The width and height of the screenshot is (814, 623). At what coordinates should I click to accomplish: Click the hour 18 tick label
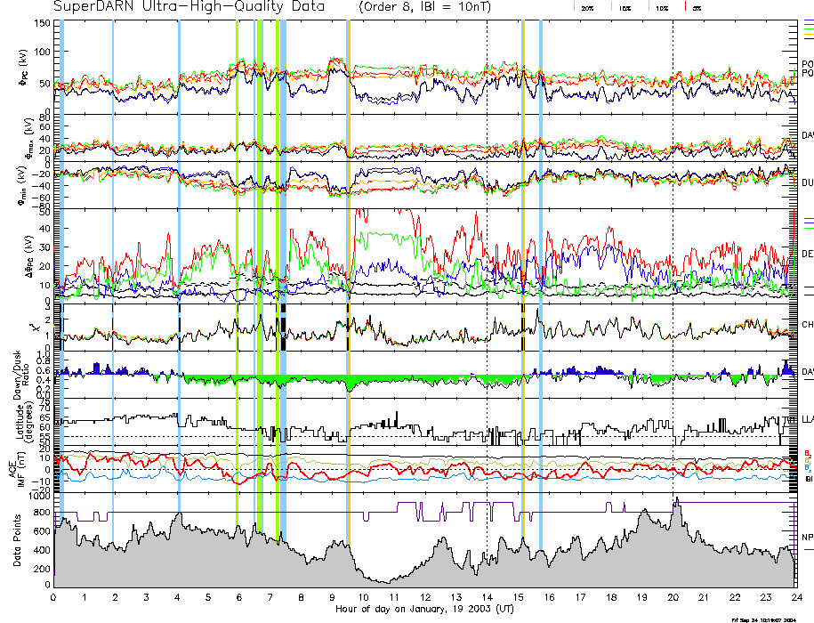611,597
